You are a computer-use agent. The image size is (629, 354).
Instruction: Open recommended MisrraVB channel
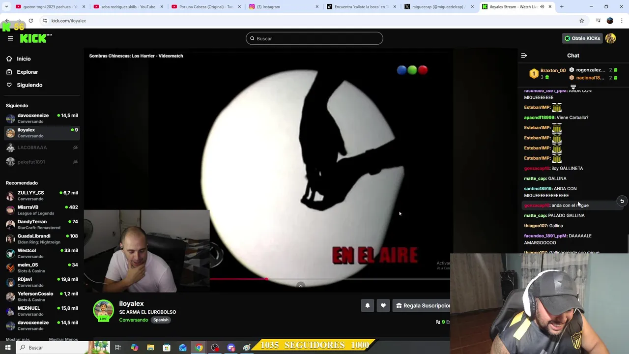pos(41,210)
